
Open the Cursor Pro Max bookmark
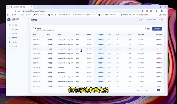[111, 15]
